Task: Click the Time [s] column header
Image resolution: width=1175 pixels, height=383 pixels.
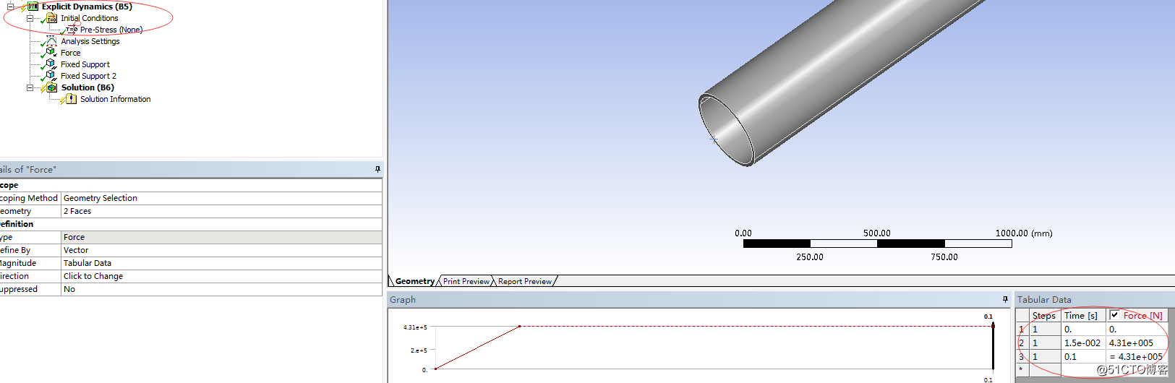Action: pyautogui.click(x=1083, y=316)
